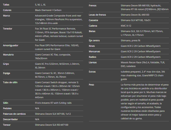Image resolution: width=171 pixels, height=130 pixels.
Task: Select the KMC X-12 chain value
Action: [x=126, y=26]
